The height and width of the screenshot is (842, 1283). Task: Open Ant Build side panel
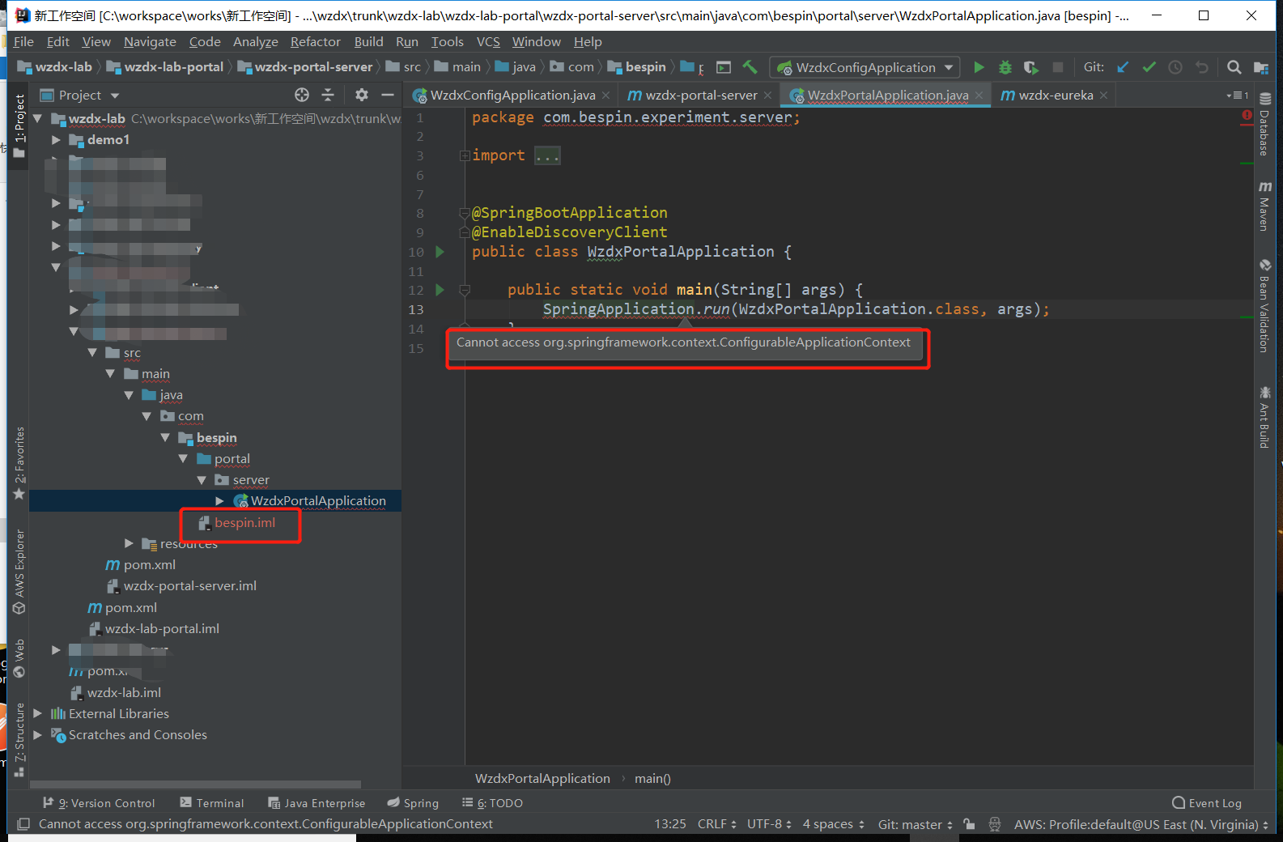click(1264, 416)
